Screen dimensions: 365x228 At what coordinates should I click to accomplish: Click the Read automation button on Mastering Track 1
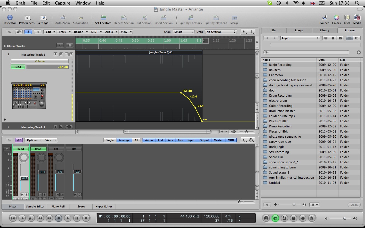pos(18,67)
